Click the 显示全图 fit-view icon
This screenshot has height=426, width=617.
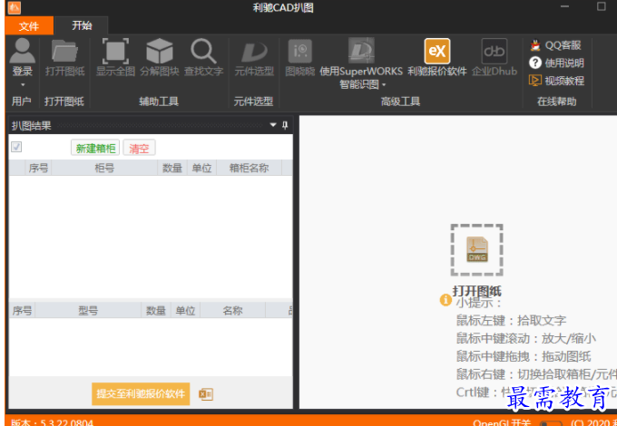coord(115,51)
